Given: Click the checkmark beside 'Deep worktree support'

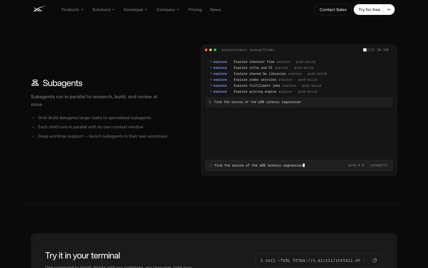Looking at the screenshot, I should (33, 136).
